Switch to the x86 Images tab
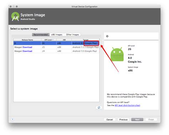Screen dimensions: 169x135 tap(57, 35)
